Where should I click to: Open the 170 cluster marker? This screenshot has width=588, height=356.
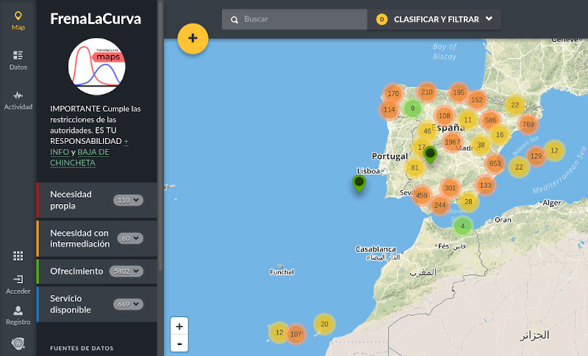tap(393, 93)
